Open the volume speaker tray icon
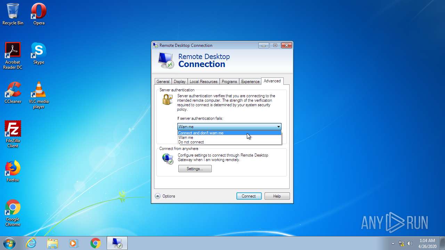The height and width of the screenshot is (250, 445). pos(410,243)
